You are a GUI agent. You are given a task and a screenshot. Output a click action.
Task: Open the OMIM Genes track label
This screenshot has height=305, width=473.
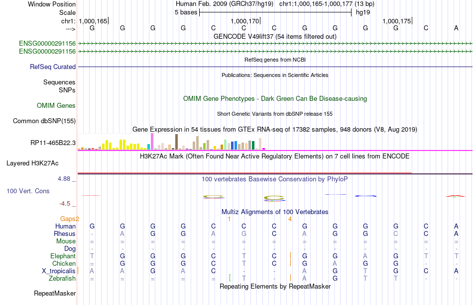tap(56, 105)
